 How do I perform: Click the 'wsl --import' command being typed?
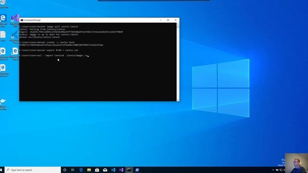pyautogui.click(x=53, y=56)
